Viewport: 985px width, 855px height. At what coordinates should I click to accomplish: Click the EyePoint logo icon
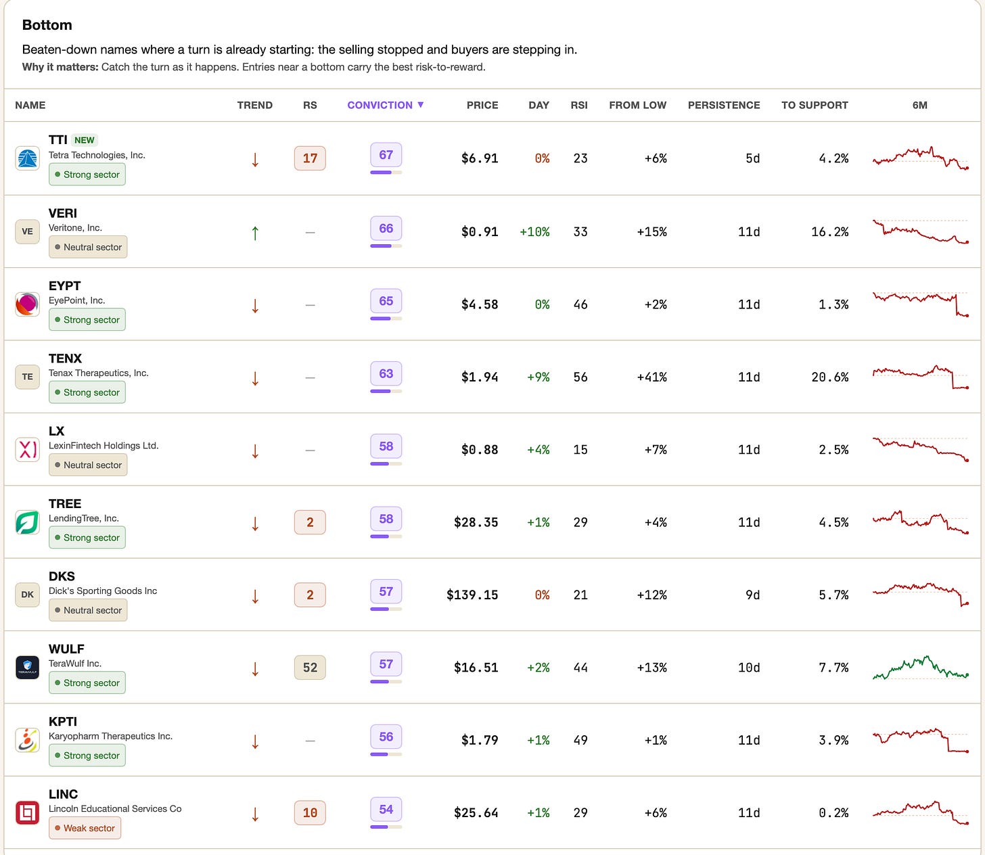(27, 304)
